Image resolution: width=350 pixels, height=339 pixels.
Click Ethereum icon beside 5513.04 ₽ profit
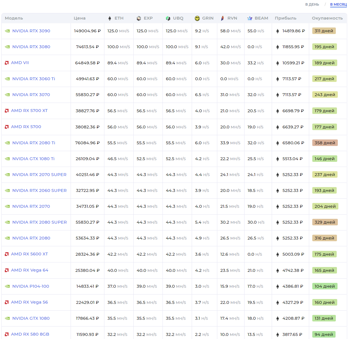coord(278,159)
